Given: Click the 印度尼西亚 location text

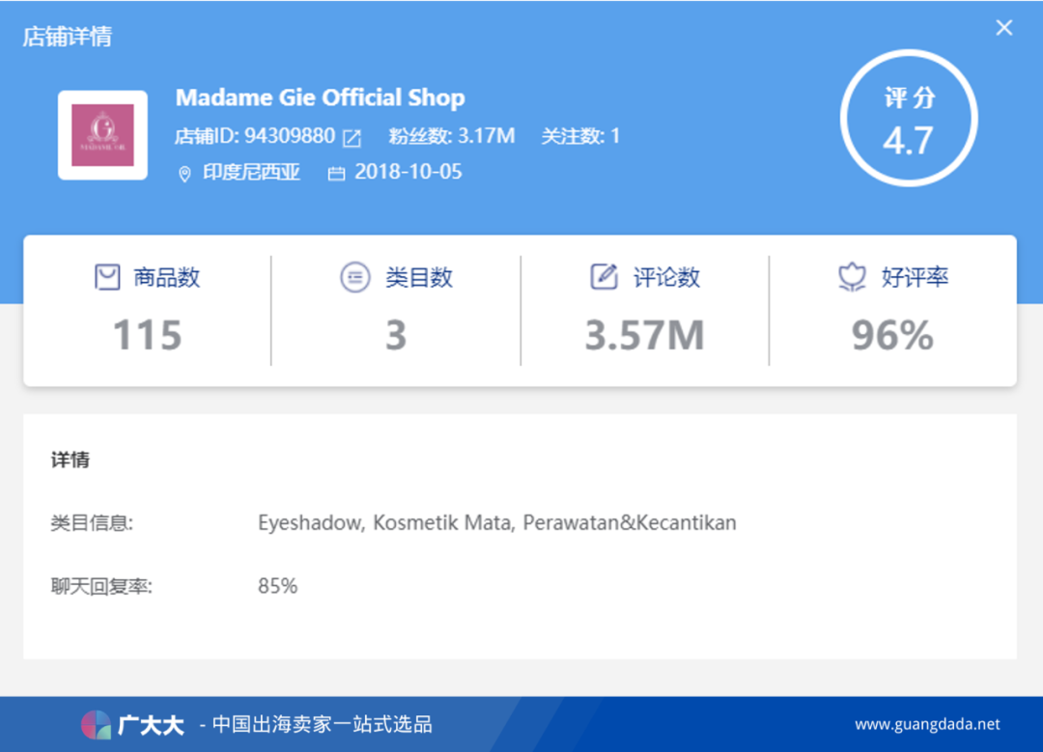Looking at the screenshot, I should click(x=251, y=172).
